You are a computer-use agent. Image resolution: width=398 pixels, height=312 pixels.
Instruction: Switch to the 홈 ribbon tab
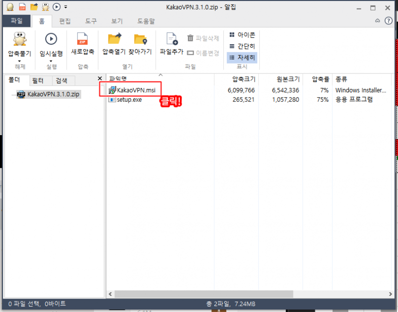(42, 21)
